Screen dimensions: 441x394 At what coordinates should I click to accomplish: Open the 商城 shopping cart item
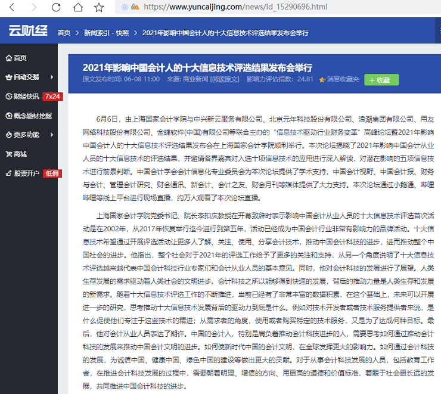[20, 154]
